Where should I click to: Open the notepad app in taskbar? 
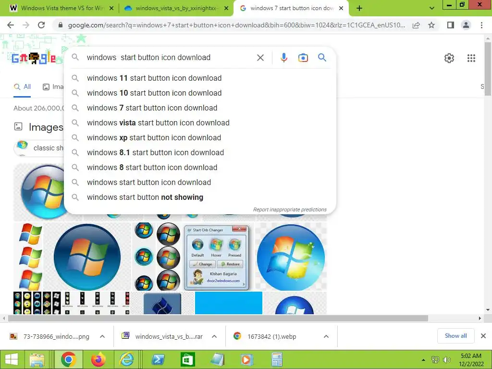(x=217, y=359)
